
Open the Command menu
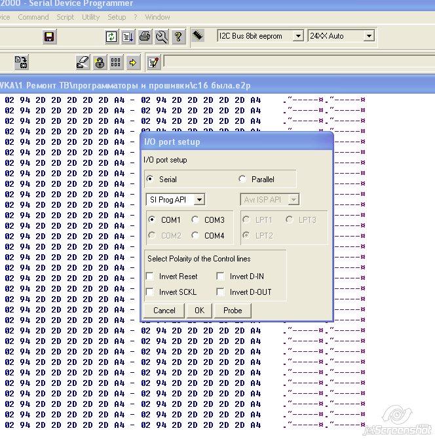click(x=33, y=17)
